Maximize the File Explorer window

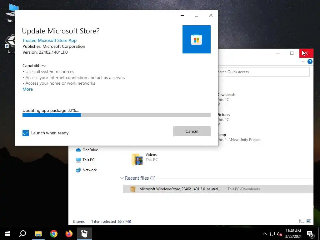pyautogui.click(x=292, y=53)
